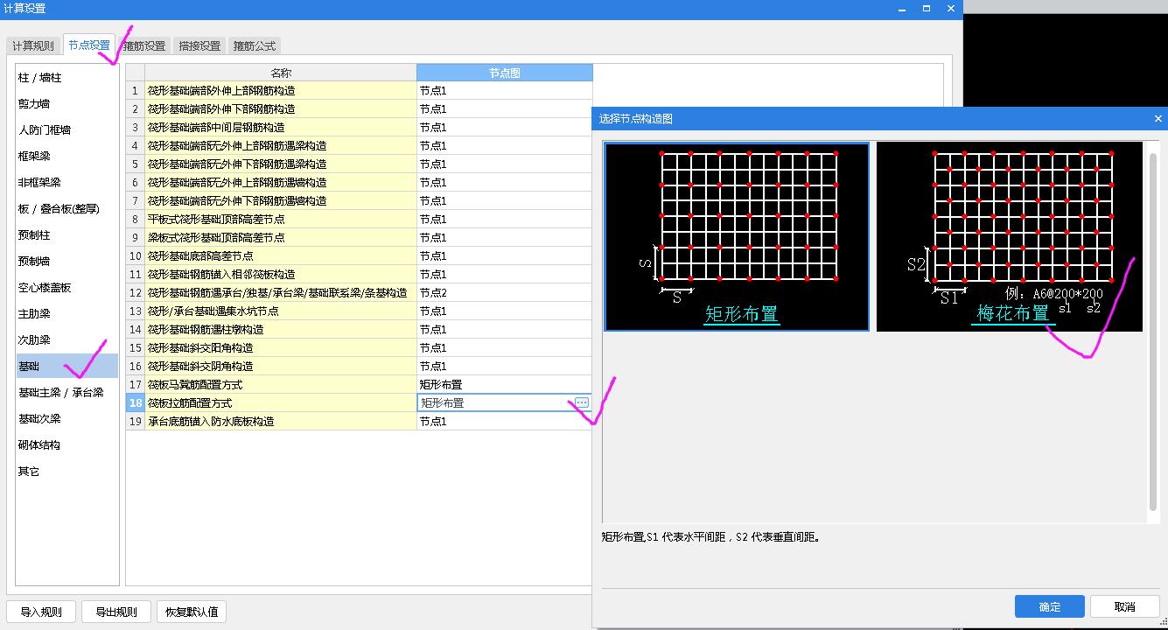Click 导入规则 button
The width and height of the screenshot is (1168, 630).
pyautogui.click(x=41, y=612)
